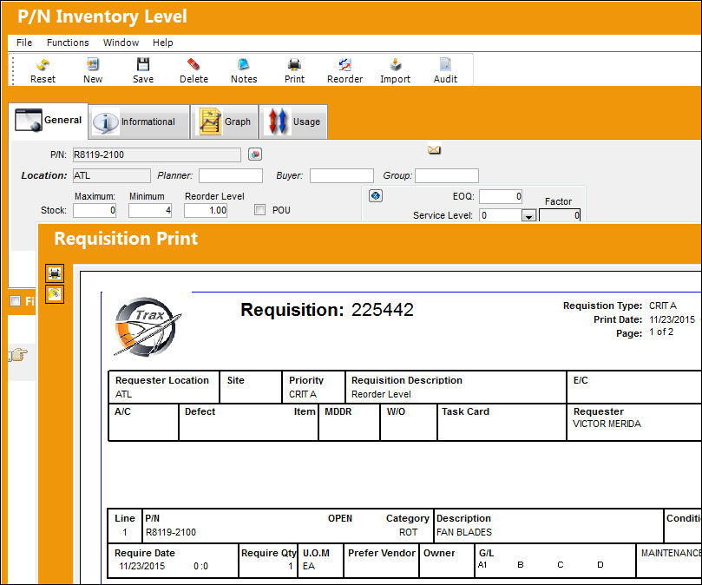
Task: Click the EOQ input field
Action: pyautogui.click(x=501, y=196)
